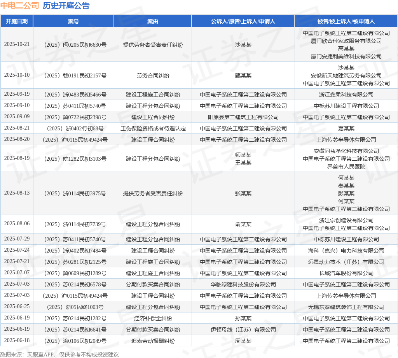
Task: Select date cell 2025-09-10
Action: [x=17, y=105]
